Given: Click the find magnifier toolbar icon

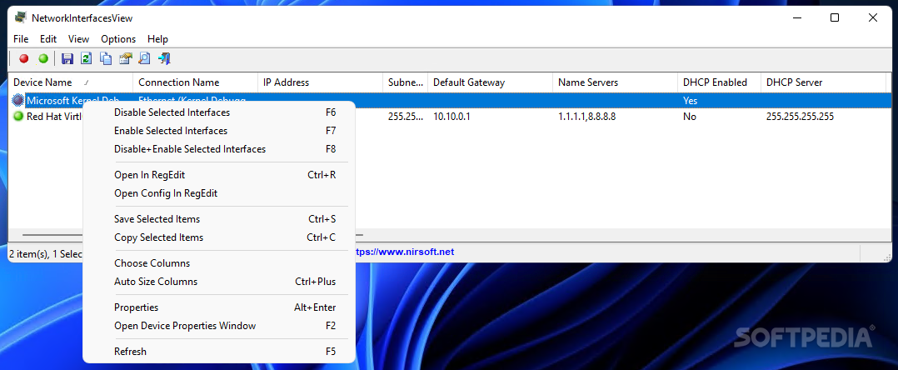Looking at the screenshot, I should click(x=144, y=58).
